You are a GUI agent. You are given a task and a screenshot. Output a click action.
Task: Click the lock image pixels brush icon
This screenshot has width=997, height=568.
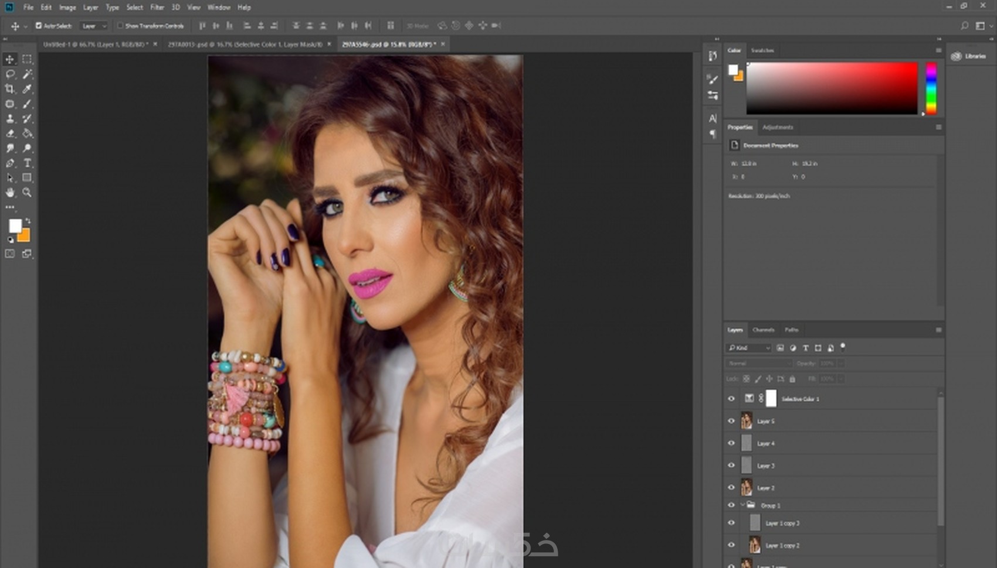[x=758, y=379]
